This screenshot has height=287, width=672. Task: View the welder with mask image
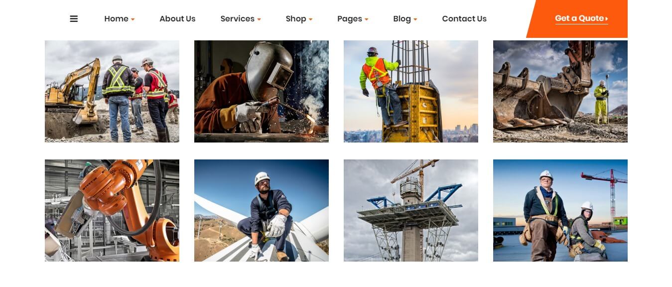pyautogui.click(x=262, y=92)
